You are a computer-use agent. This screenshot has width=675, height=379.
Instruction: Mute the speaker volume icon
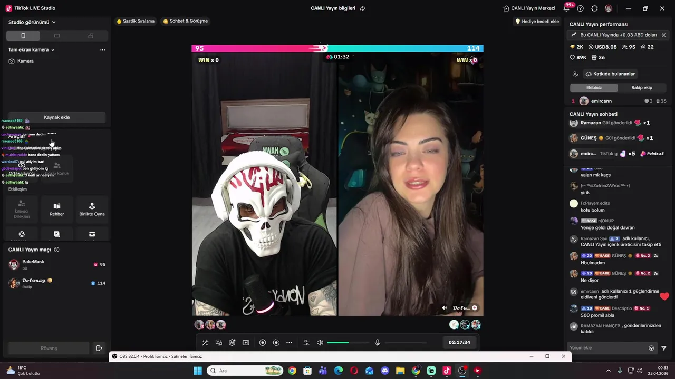click(320, 343)
